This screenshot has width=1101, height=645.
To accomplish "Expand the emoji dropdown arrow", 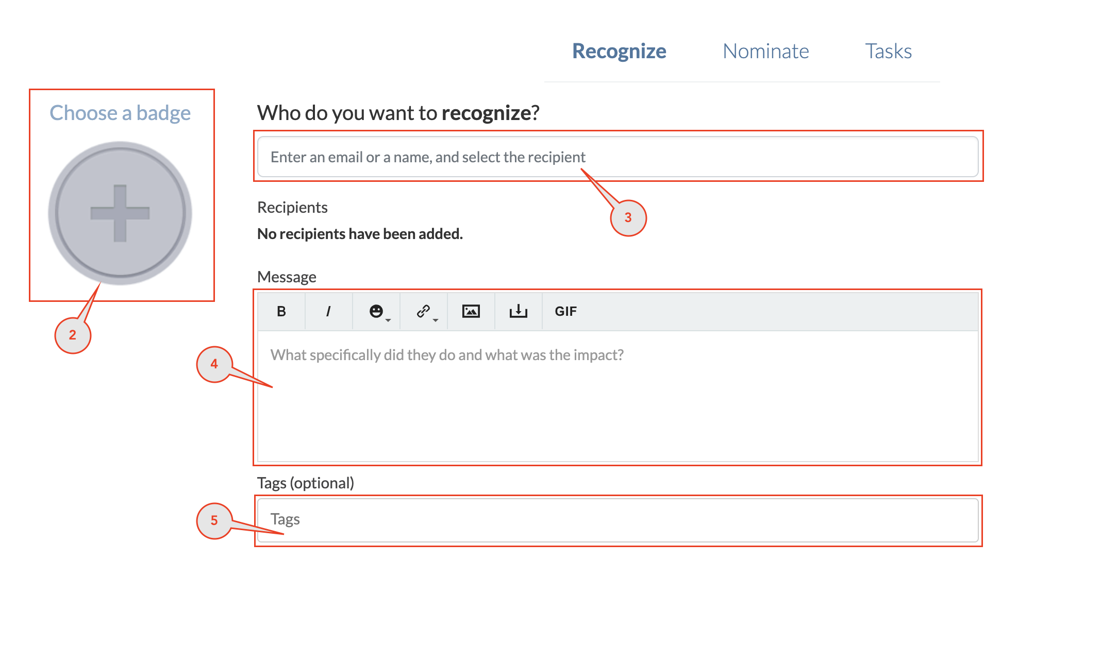I will click(x=388, y=319).
